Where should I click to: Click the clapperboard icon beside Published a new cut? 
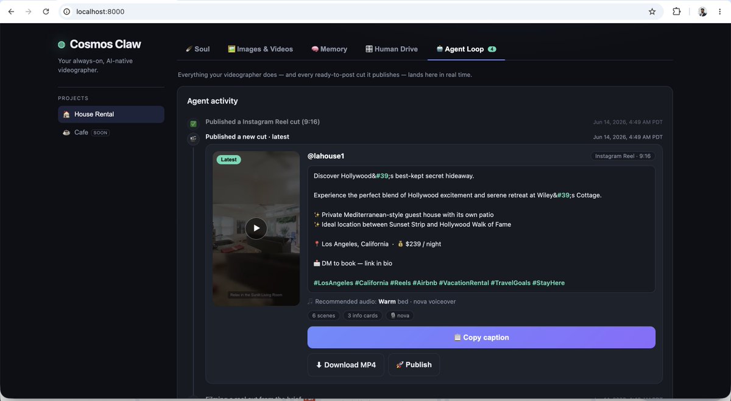[x=193, y=139]
